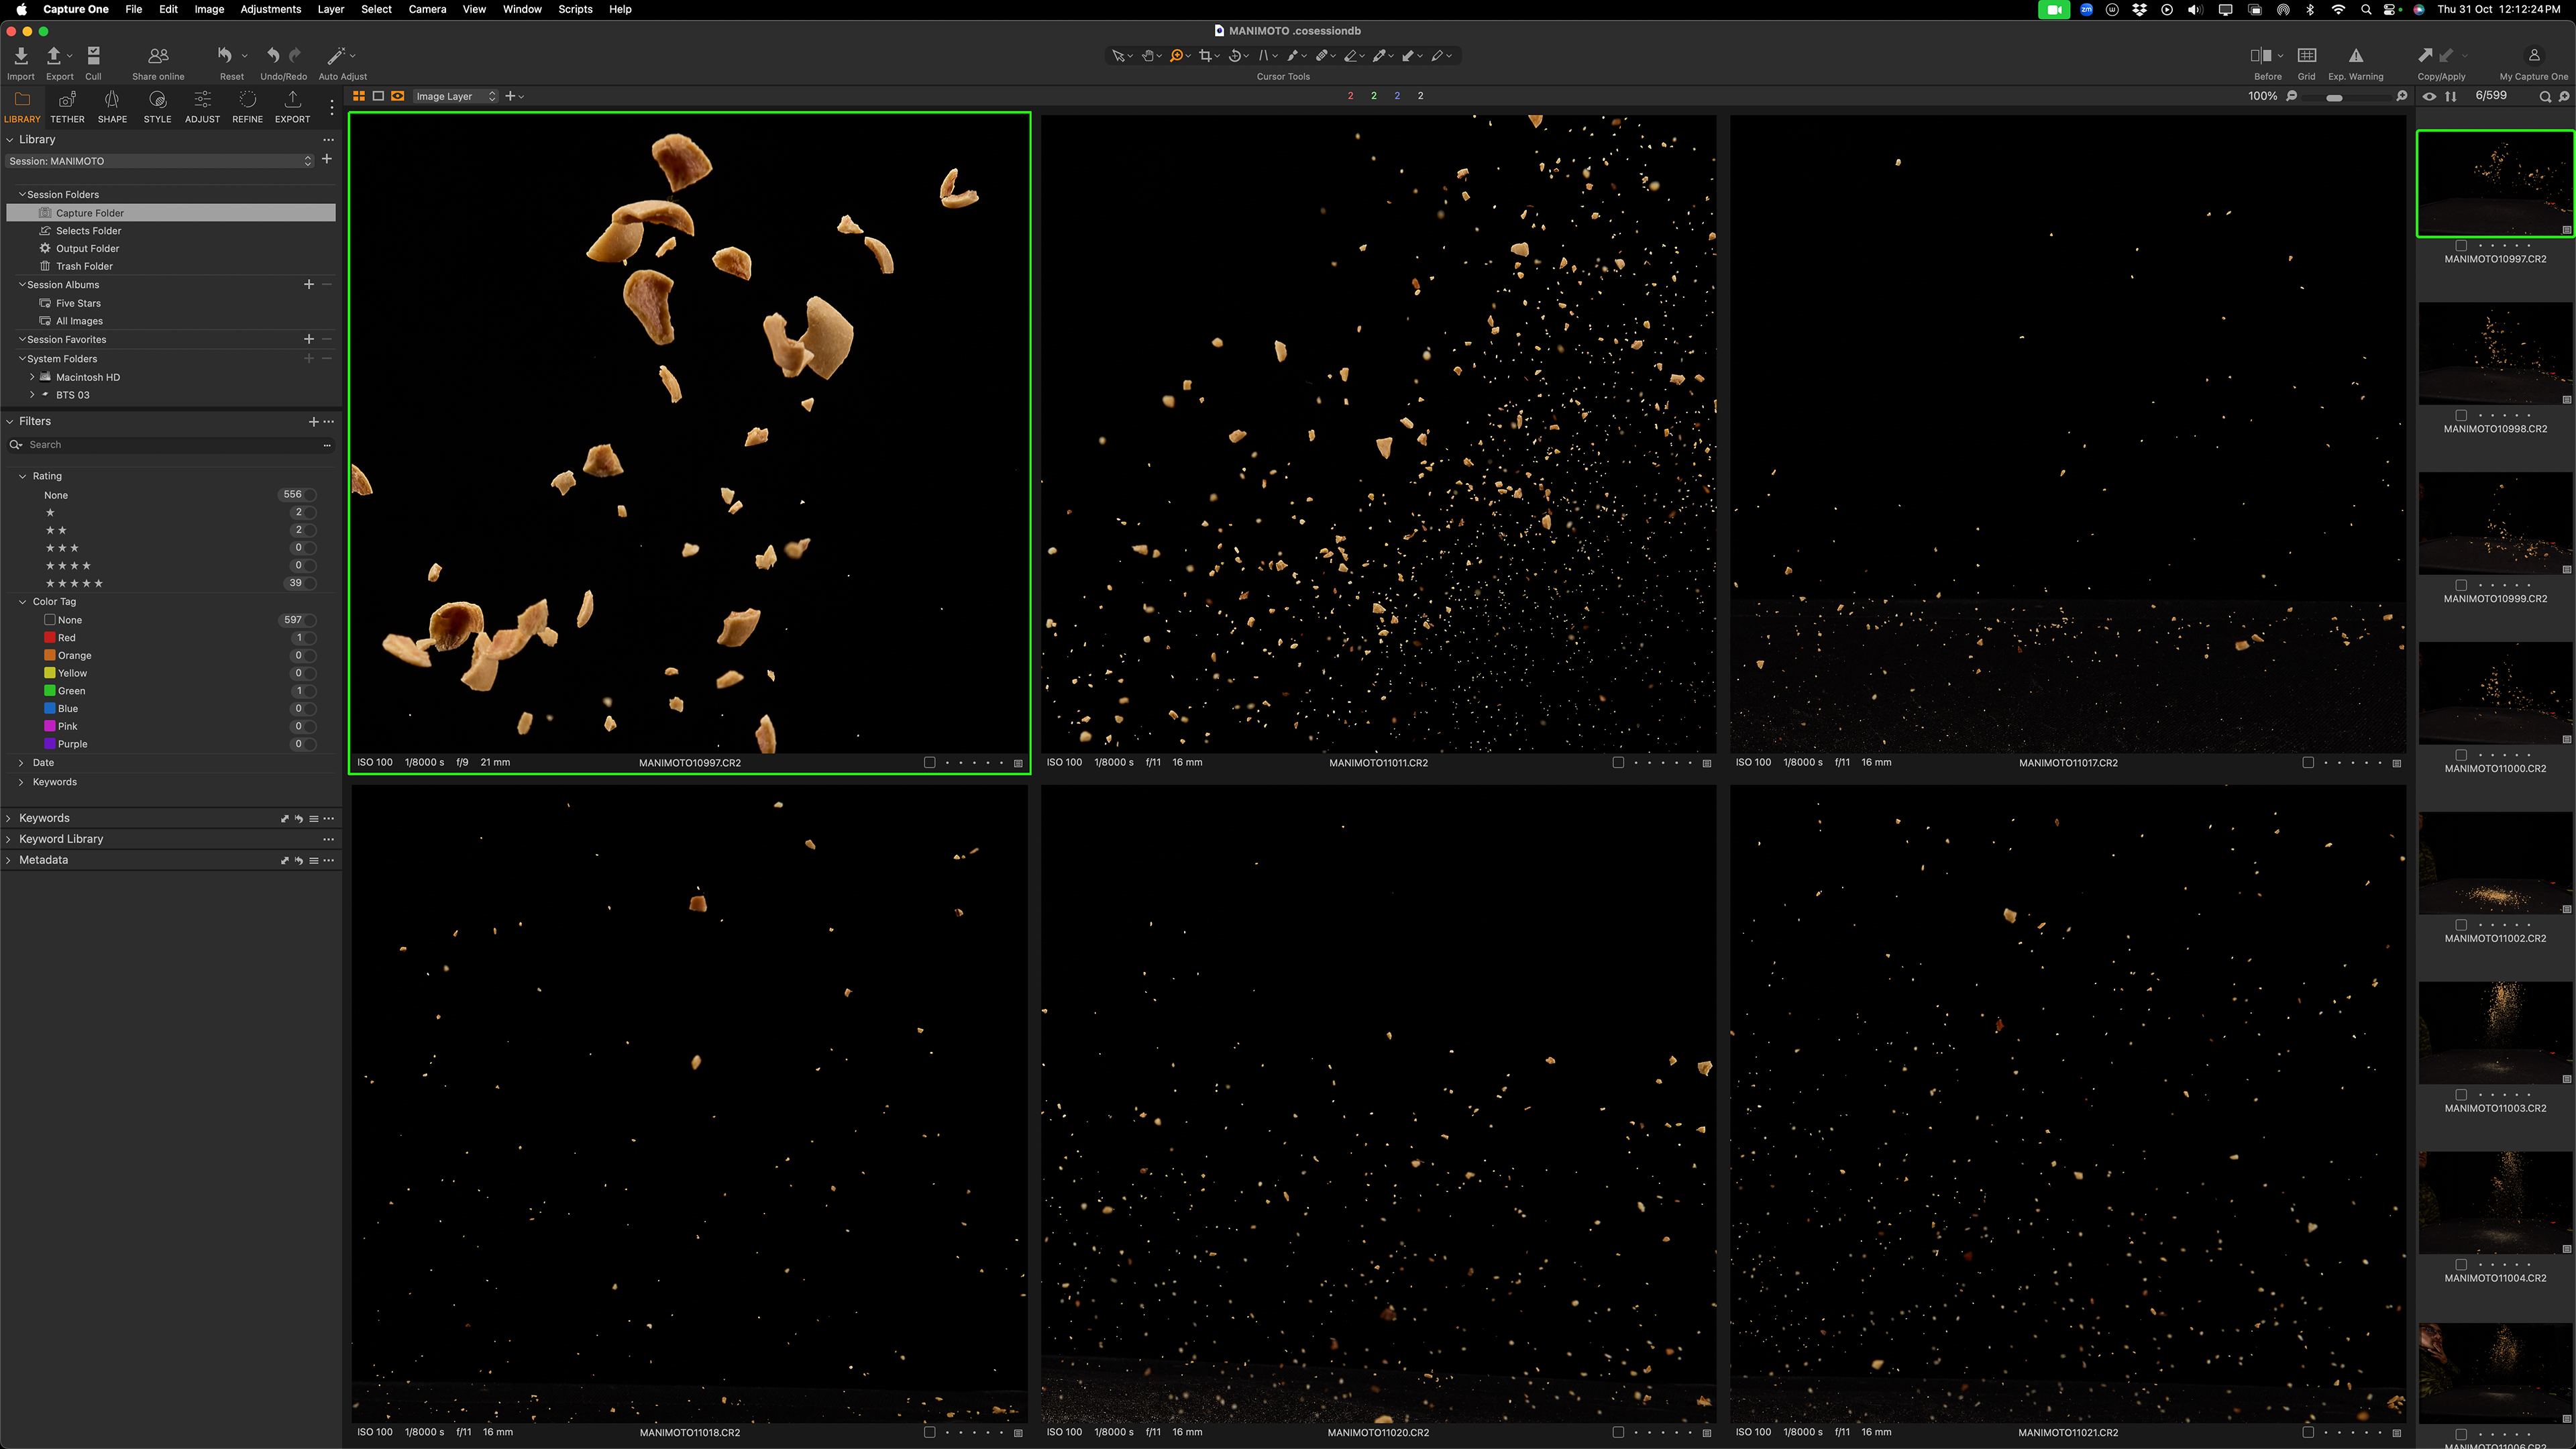Toggle the eye icon above the browser

pyautogui.click(x=2429, y=96)
